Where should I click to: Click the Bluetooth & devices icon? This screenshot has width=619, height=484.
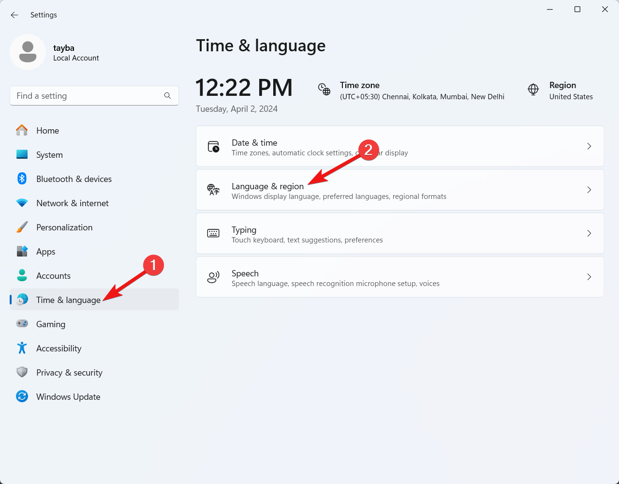coord(22,179)
